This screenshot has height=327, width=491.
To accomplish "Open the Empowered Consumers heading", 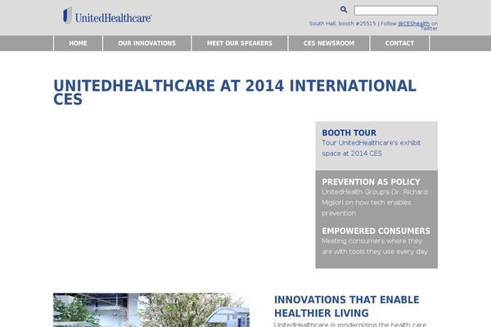I will [x=376, y=231].
